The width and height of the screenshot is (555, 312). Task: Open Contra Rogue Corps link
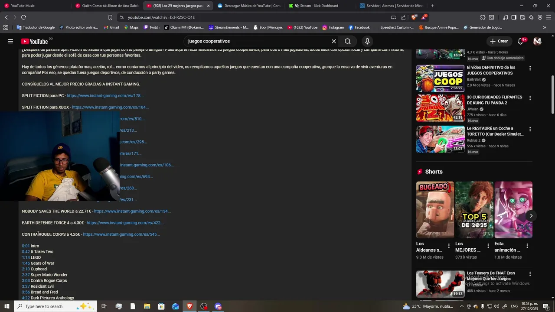(x=121, y=234)
